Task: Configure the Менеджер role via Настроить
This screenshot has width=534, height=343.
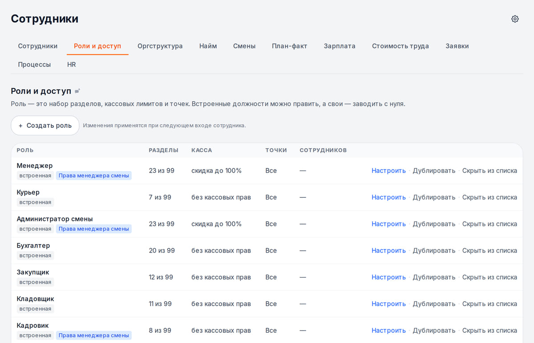Action: (x=388, y=171)
